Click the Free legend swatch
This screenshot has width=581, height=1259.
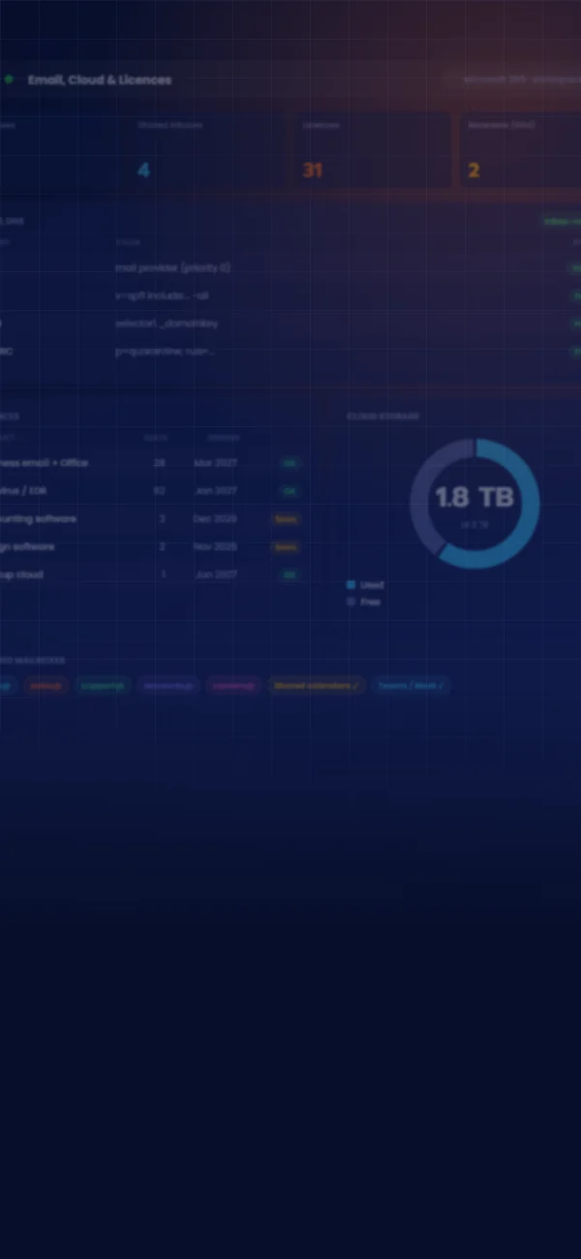coord(352,602)
